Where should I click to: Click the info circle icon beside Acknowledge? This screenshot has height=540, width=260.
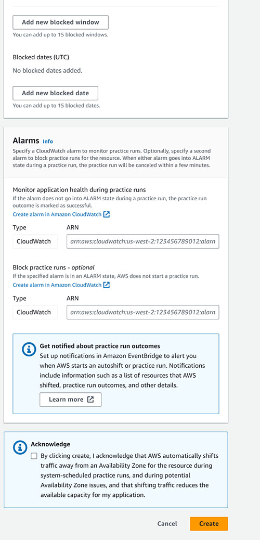[x=20, y=448]
